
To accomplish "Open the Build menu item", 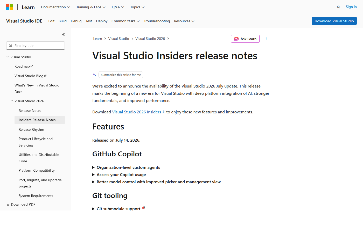I will [x=62, y=21].
